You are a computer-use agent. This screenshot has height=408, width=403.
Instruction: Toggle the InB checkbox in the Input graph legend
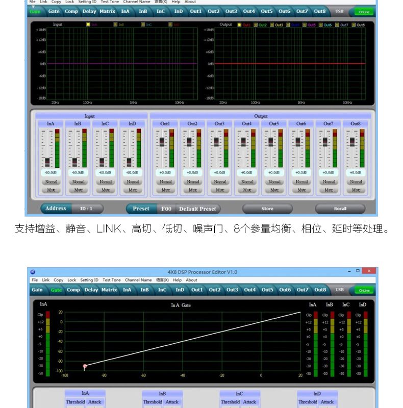(x=115, y=24)
